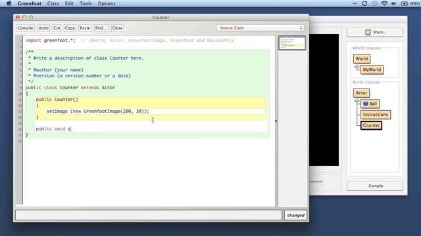Click the 'changed' status indicator
The height and width of the screenshot is (236, 421).
click(x=295, y=215)
